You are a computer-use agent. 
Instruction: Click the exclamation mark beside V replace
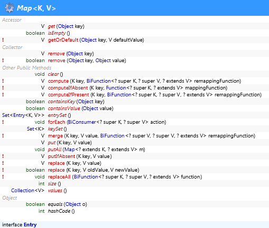(3, 163)
